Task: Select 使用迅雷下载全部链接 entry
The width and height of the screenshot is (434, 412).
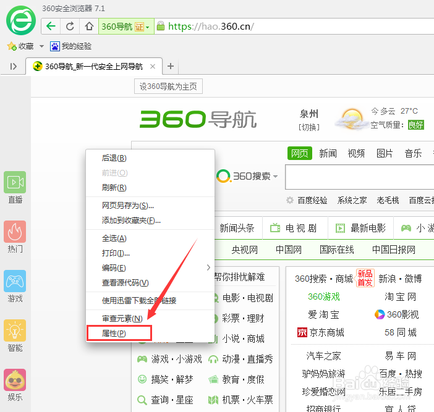Action: [x=150, y=300]
